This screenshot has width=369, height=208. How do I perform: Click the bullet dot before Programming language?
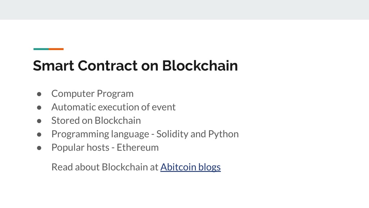click(39, 134)
